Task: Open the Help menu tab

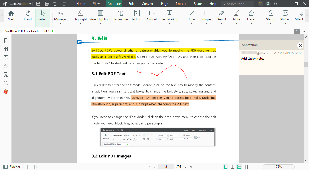Action: [213, 4]
